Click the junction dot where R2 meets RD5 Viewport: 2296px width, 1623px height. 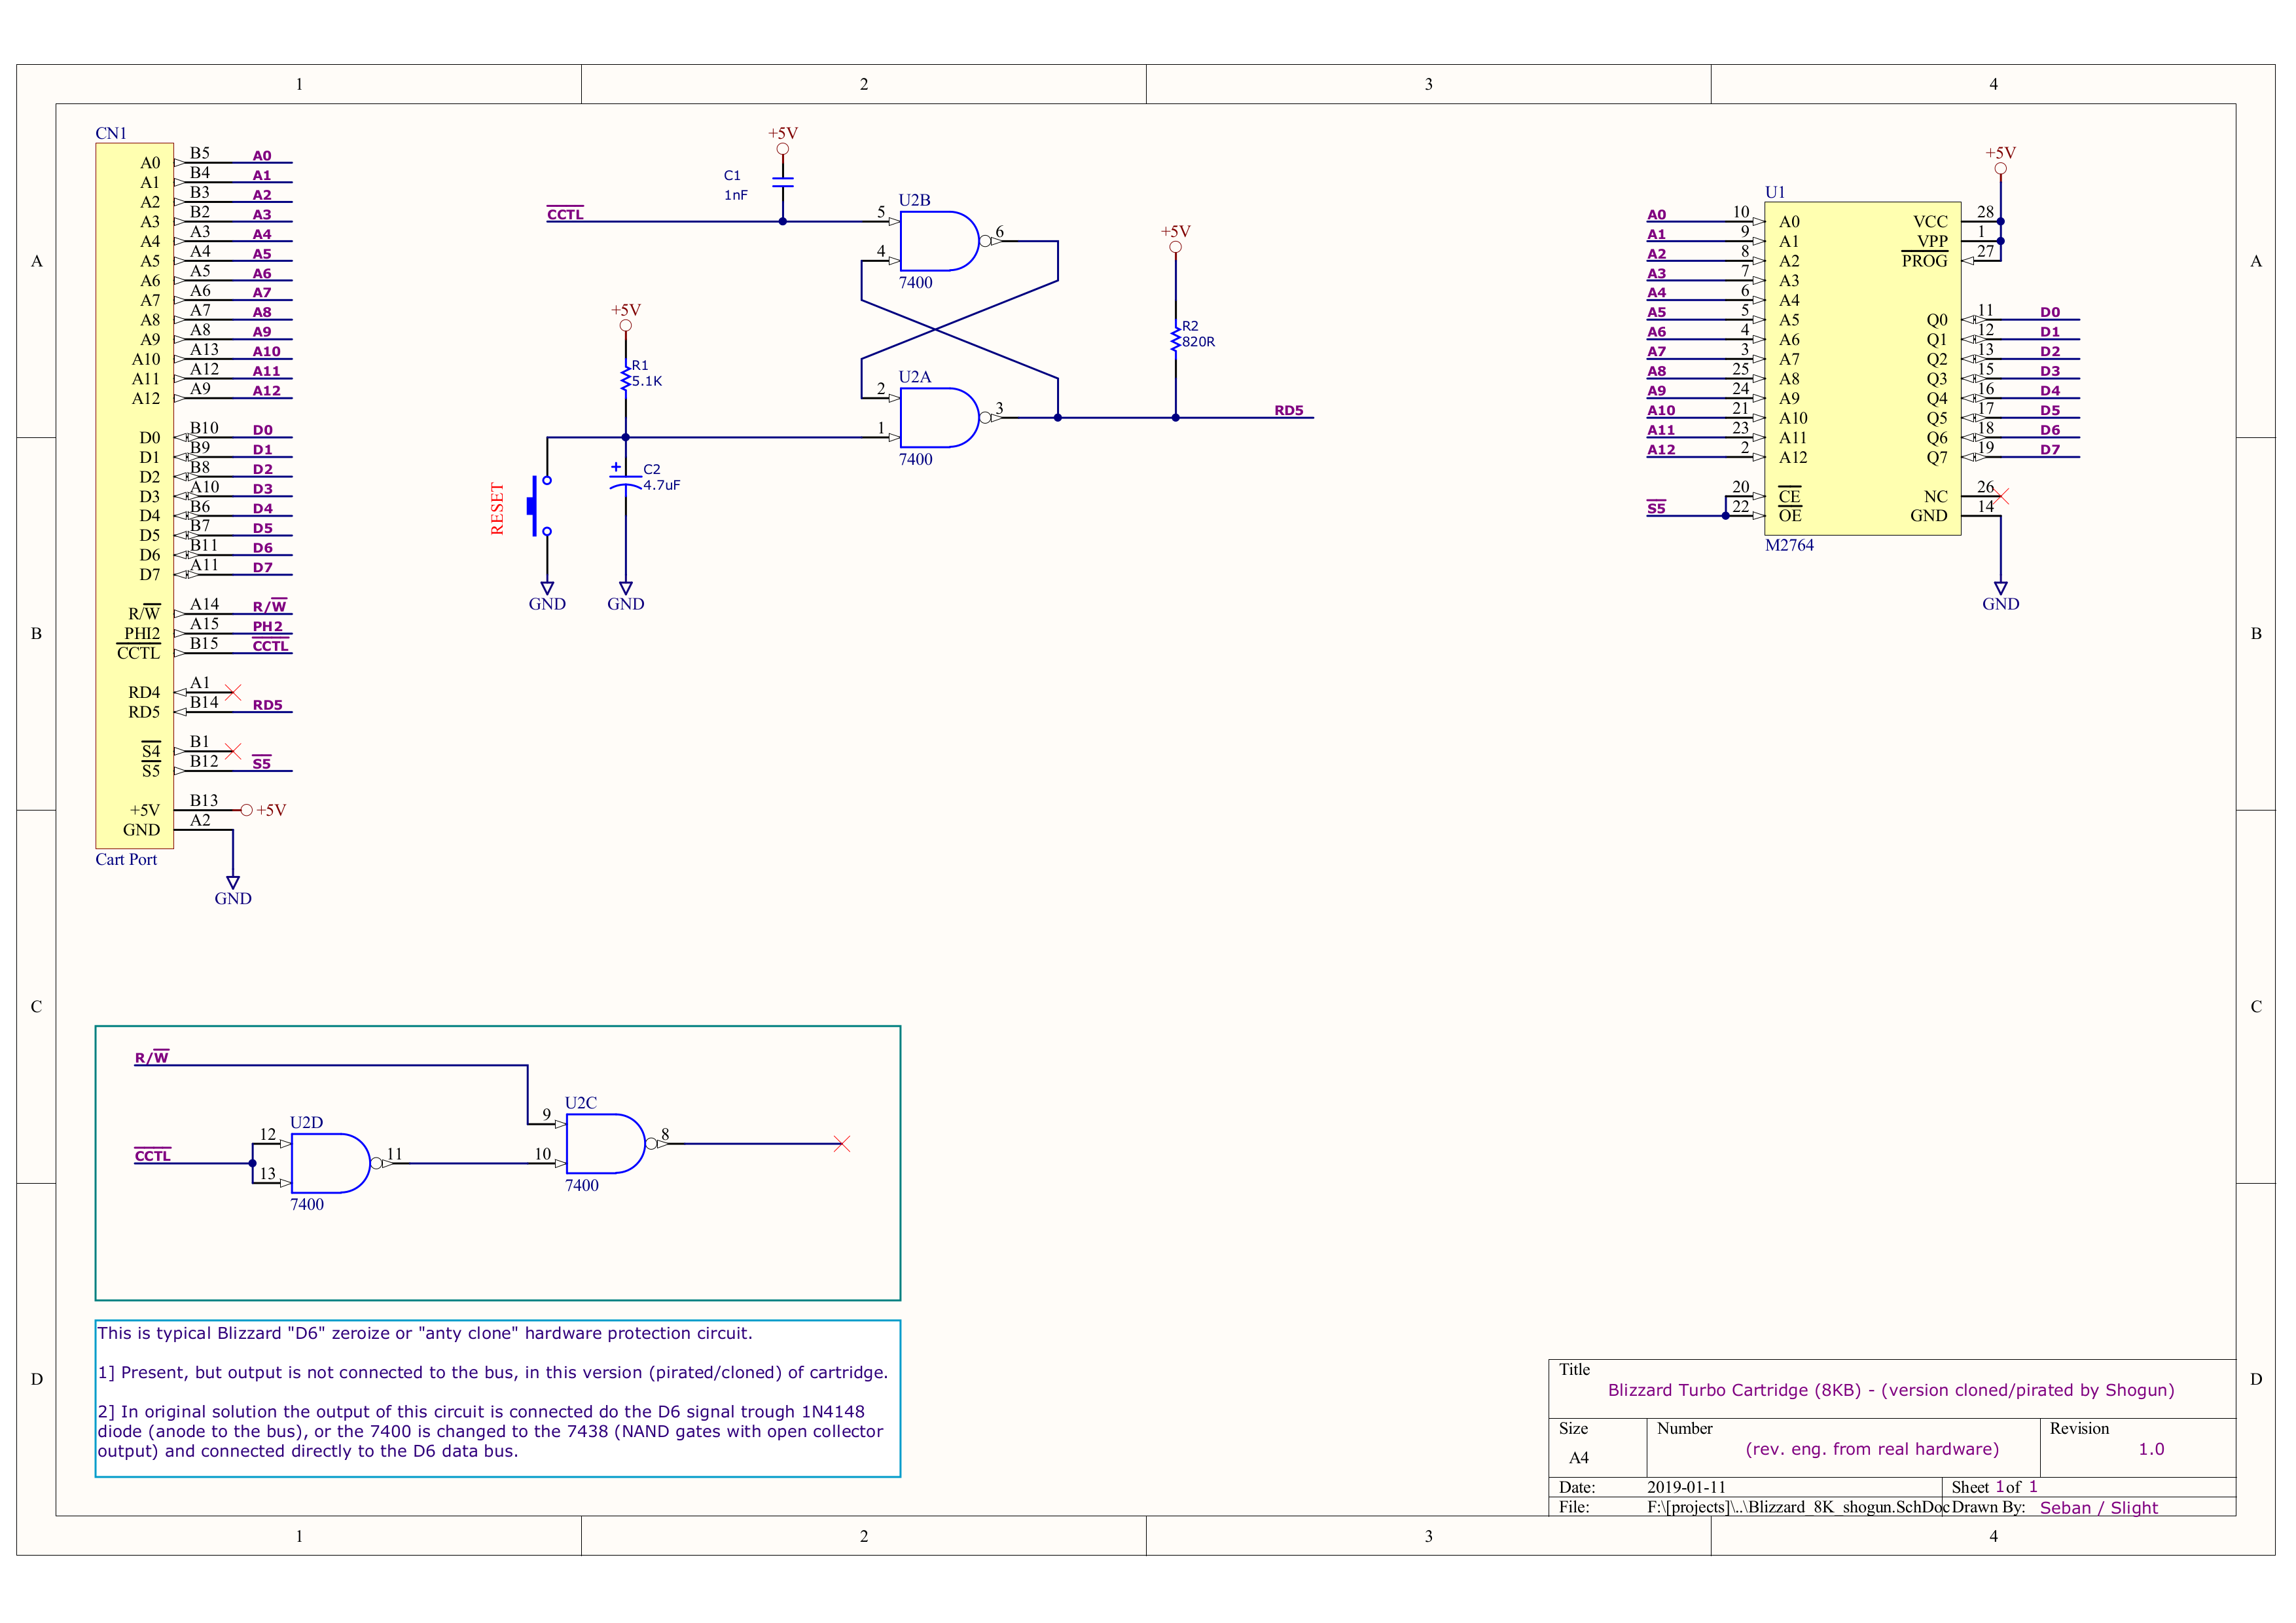click(1175, 418)
